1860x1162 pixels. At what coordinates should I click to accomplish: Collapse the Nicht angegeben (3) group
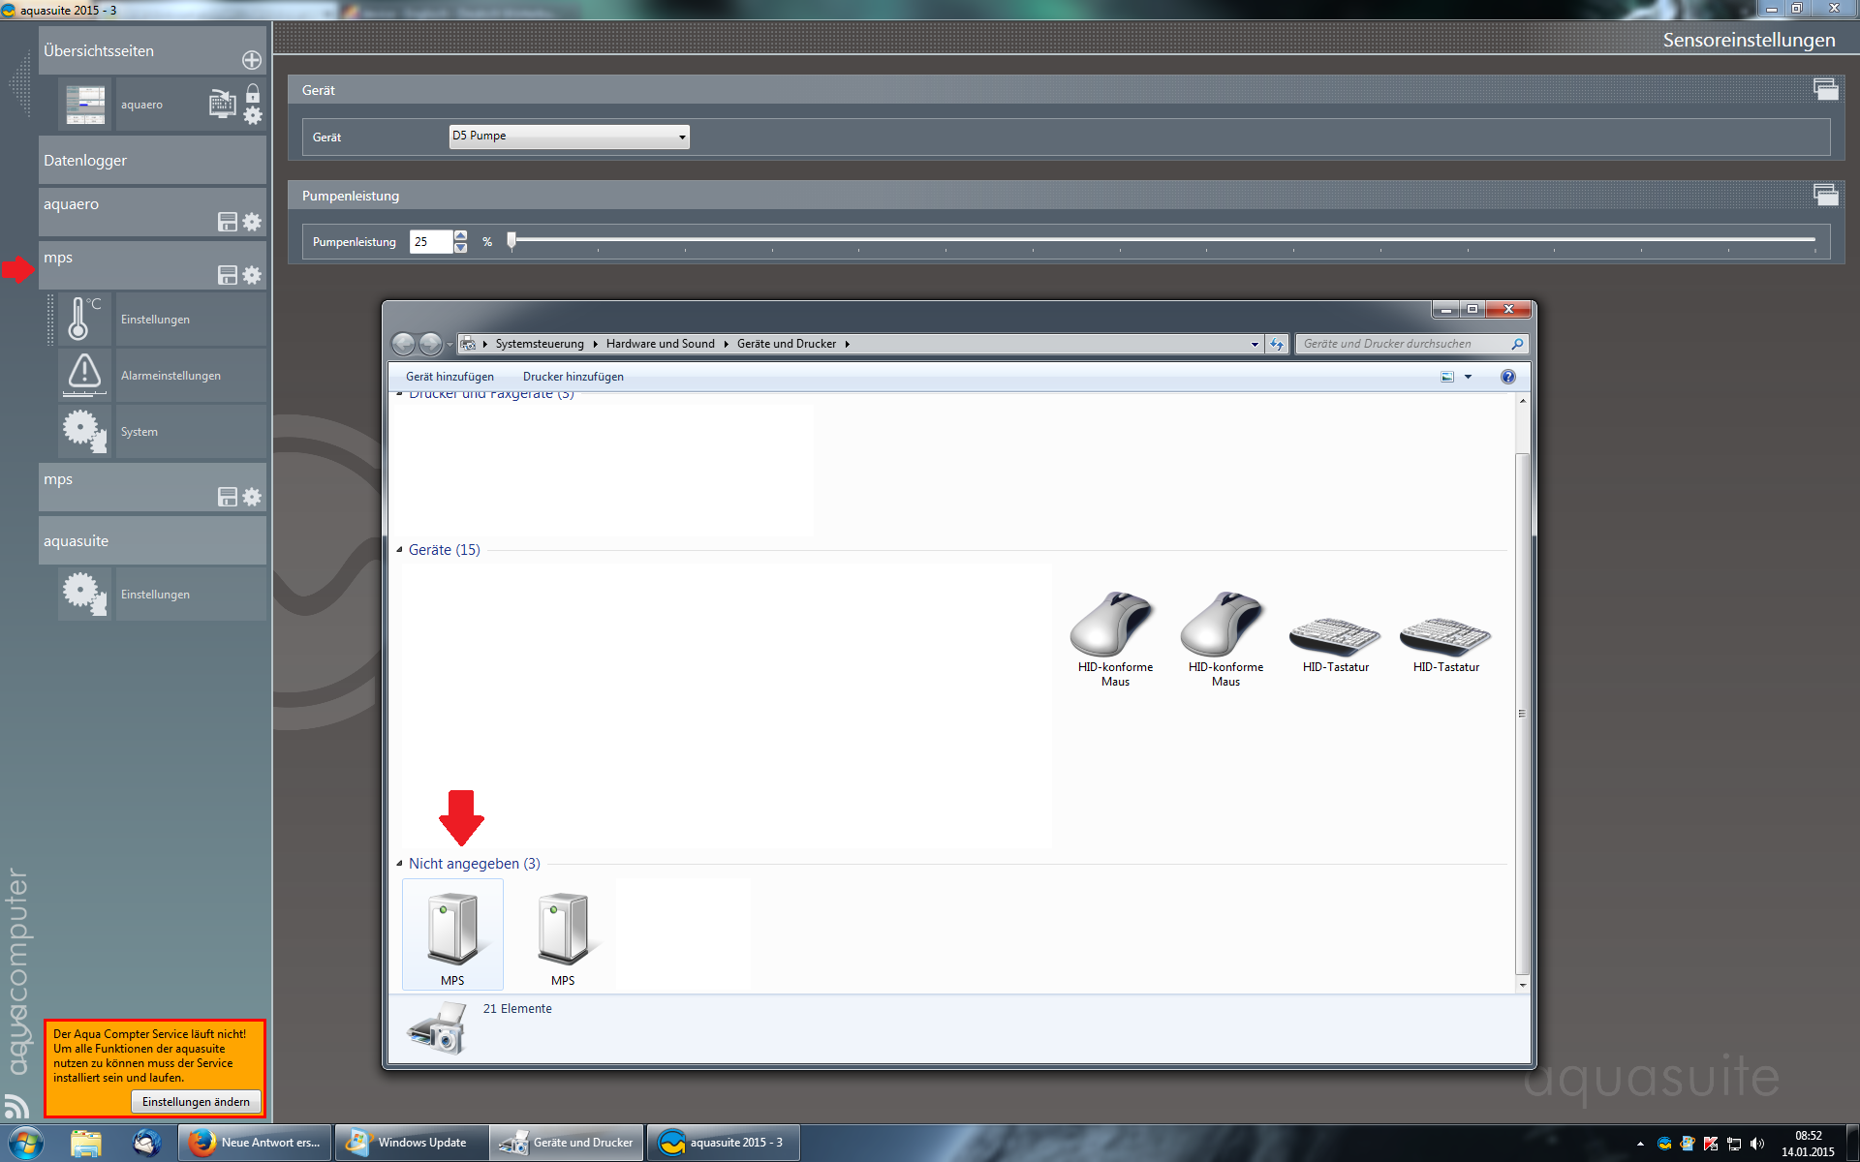click(x=399, y=864)
